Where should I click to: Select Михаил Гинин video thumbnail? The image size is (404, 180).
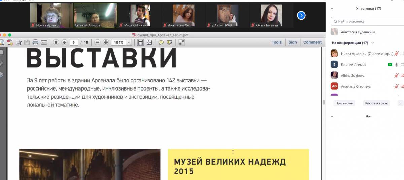pos(140,15)
